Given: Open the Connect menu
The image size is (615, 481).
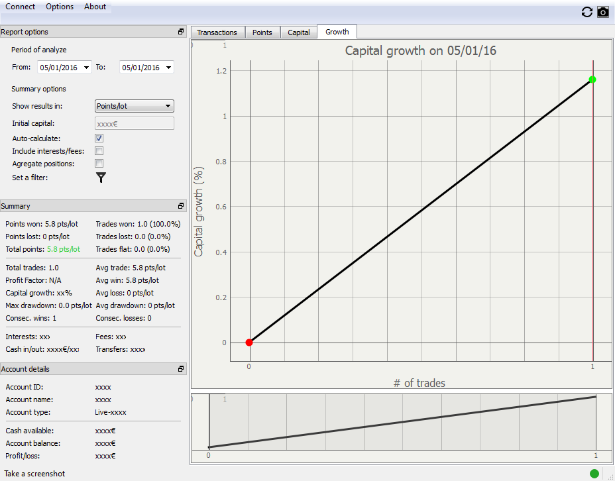Looking at the screenshot, I should [x=21, y=7].
